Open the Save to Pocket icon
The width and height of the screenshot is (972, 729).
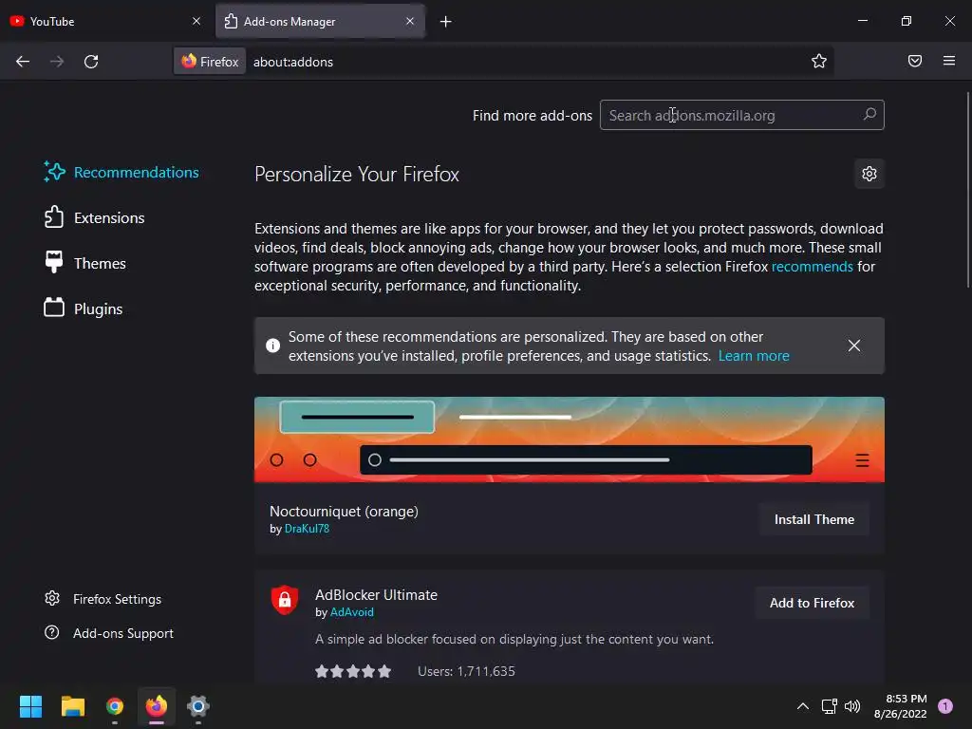914,61
